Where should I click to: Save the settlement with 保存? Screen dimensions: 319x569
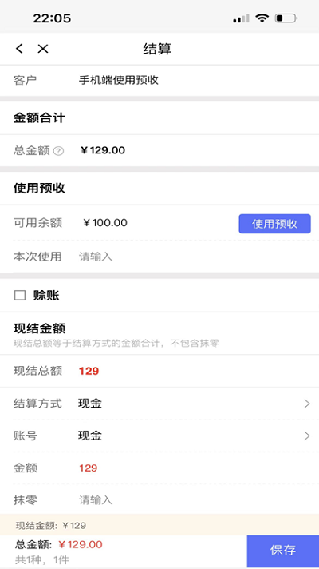(283, 551)
